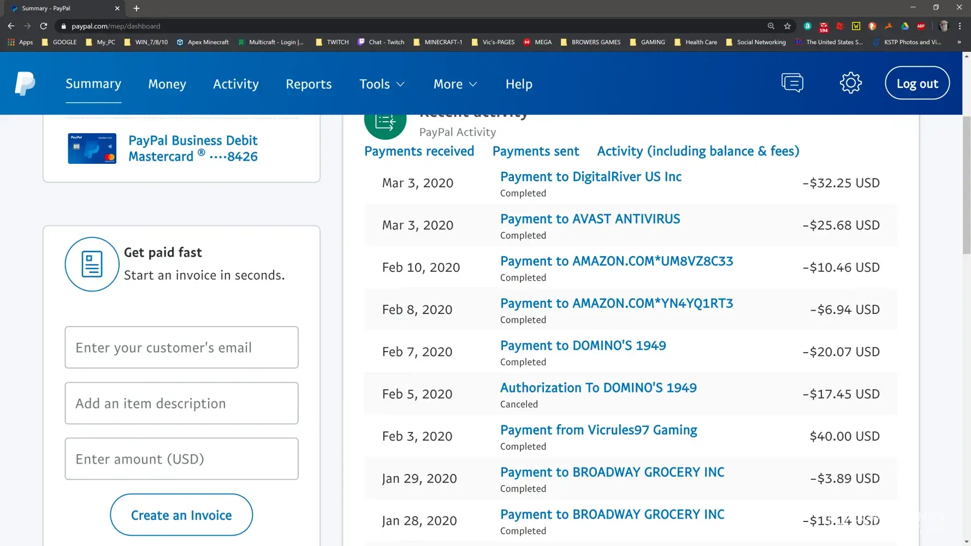Reload the page in browser
Screen dimensions: 971x546
44,26
